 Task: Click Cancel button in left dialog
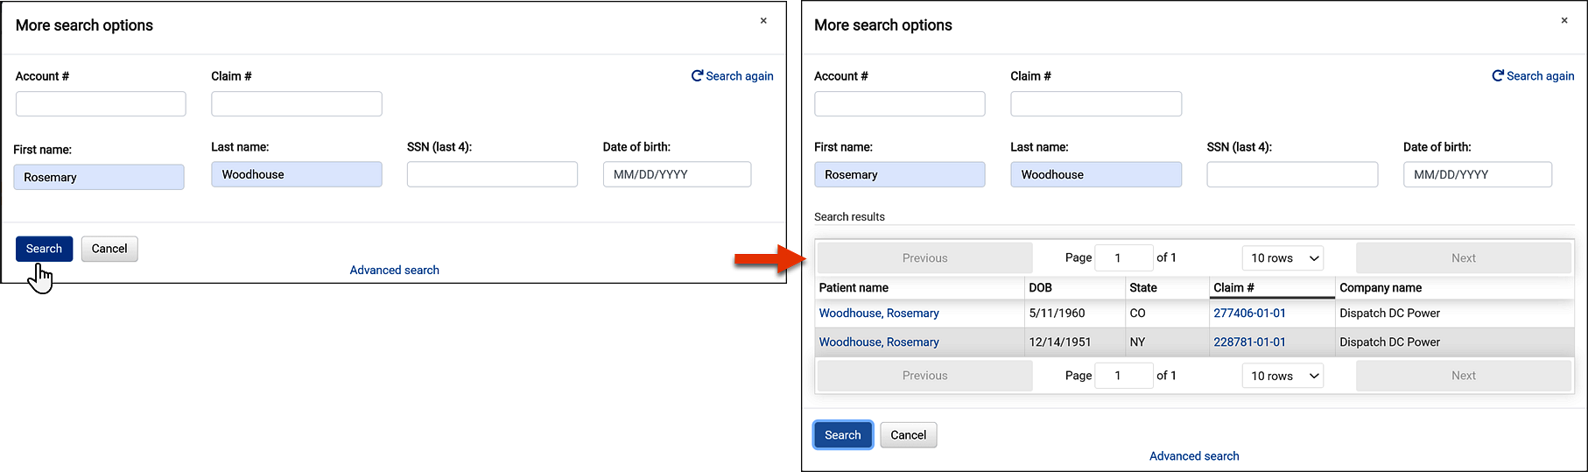(x=109, y=249)
